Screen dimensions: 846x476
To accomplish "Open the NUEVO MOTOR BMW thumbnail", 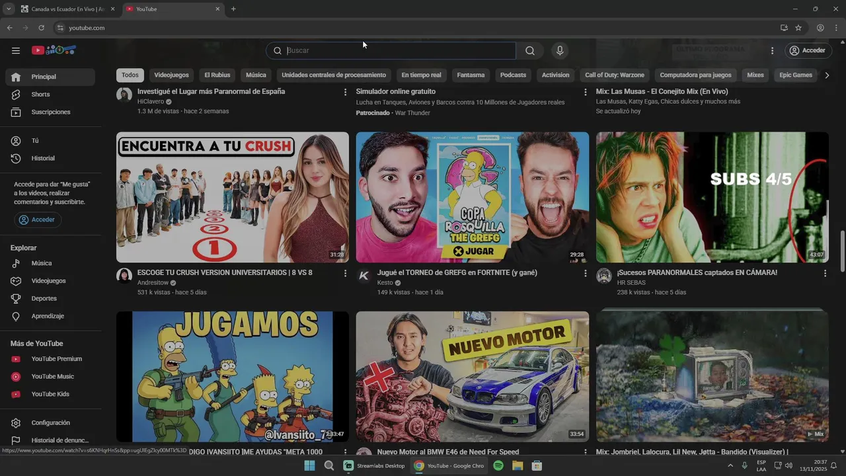I will [x=473, y=376].
